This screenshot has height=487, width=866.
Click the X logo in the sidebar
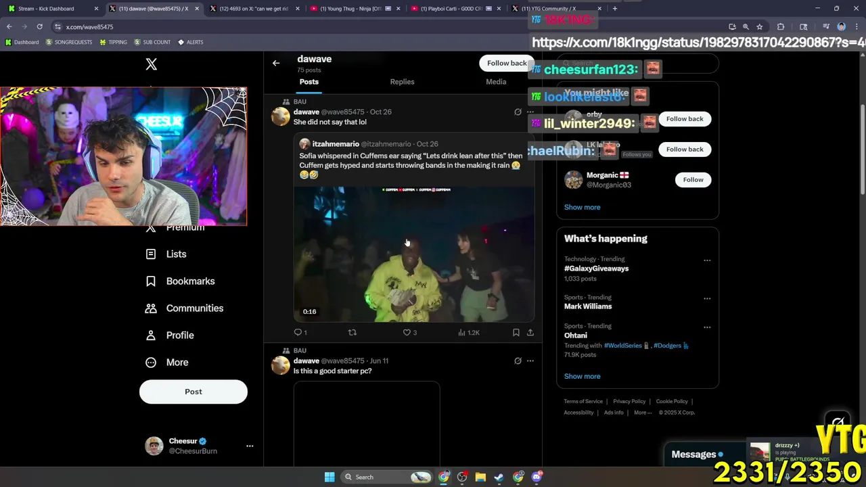[151, 64]
